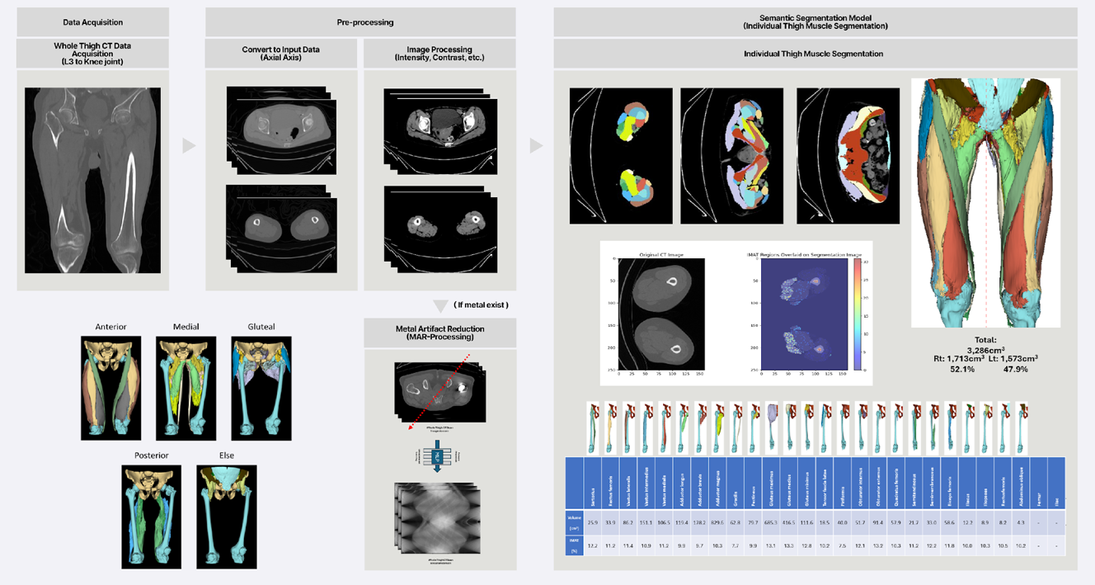Viewport: 1095px width, 585px height.
Task: Click the Adductor magnus muscle thumbnail
Action: tap(719, 426)
